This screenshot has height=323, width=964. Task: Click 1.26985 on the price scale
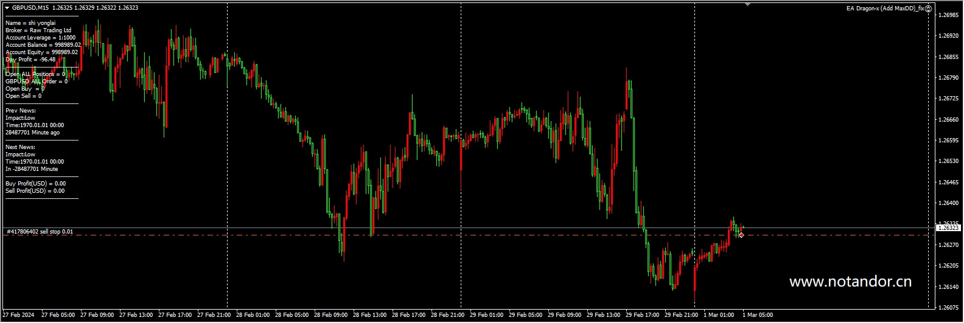click(948, 15)
